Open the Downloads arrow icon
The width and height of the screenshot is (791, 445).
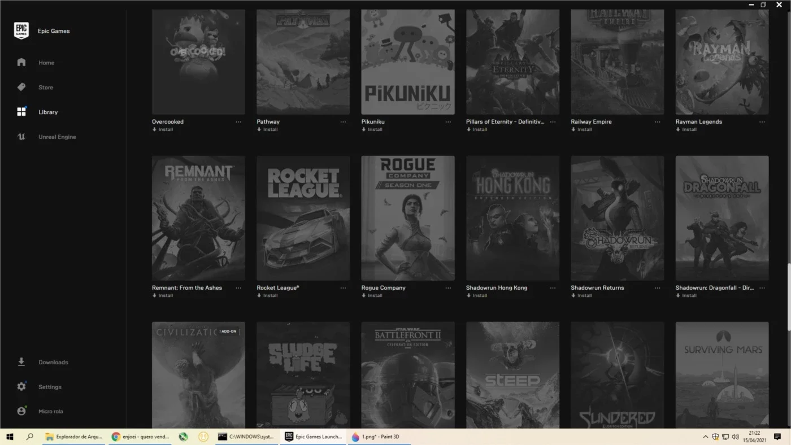[21, 362]
